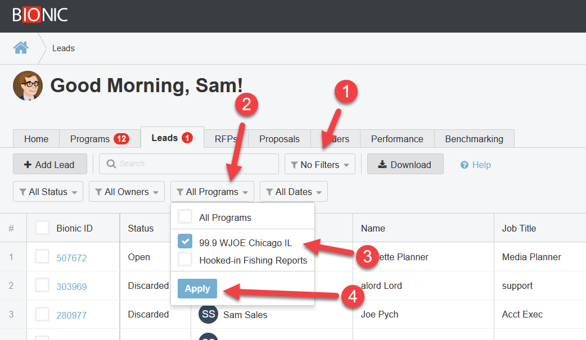Check the Hooked-in Fishing Reports checkbox

(x=185, y=260)
